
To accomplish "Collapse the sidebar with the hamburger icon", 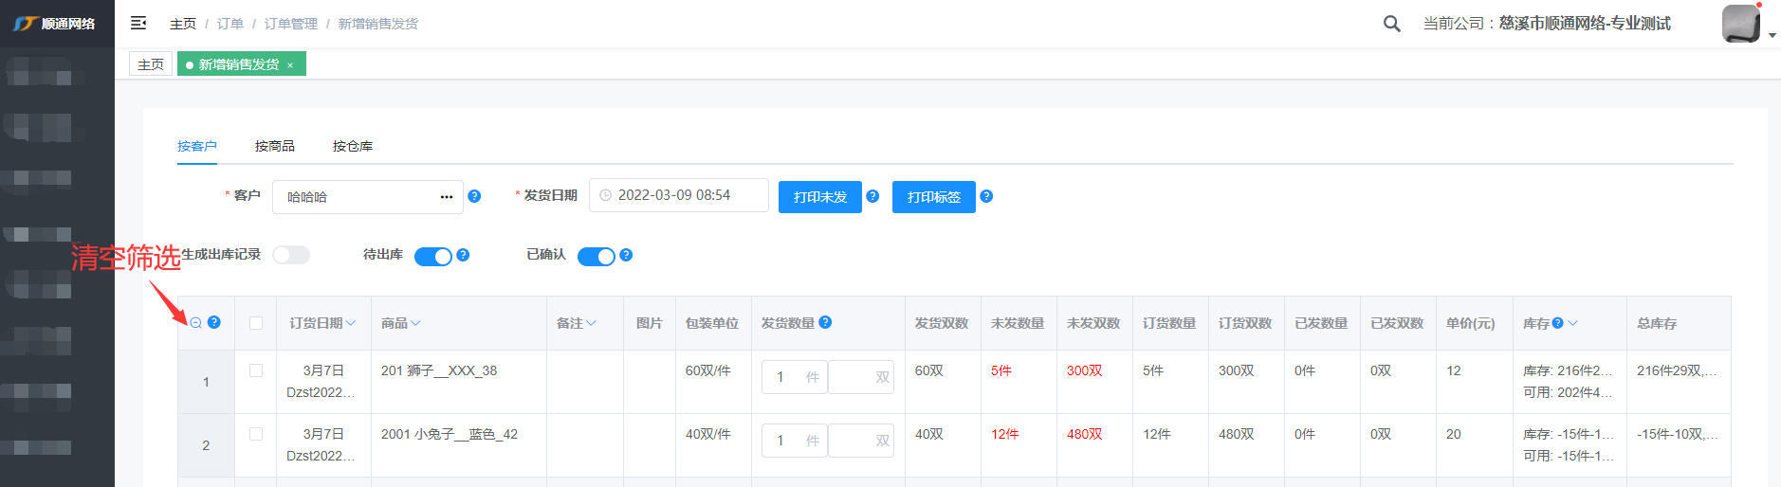I will click(138, 23).
